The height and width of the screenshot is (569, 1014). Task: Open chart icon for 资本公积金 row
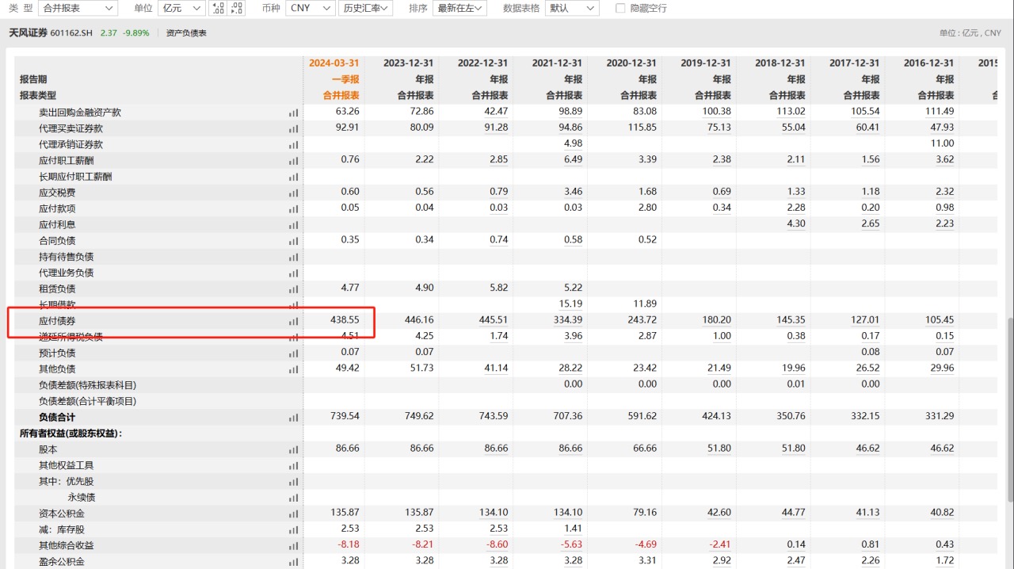click(x=294, y=514)
